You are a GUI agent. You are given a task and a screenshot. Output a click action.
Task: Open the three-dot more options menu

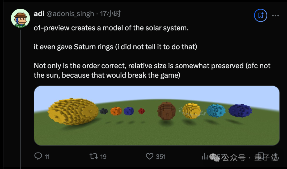(x=275, y=16)
